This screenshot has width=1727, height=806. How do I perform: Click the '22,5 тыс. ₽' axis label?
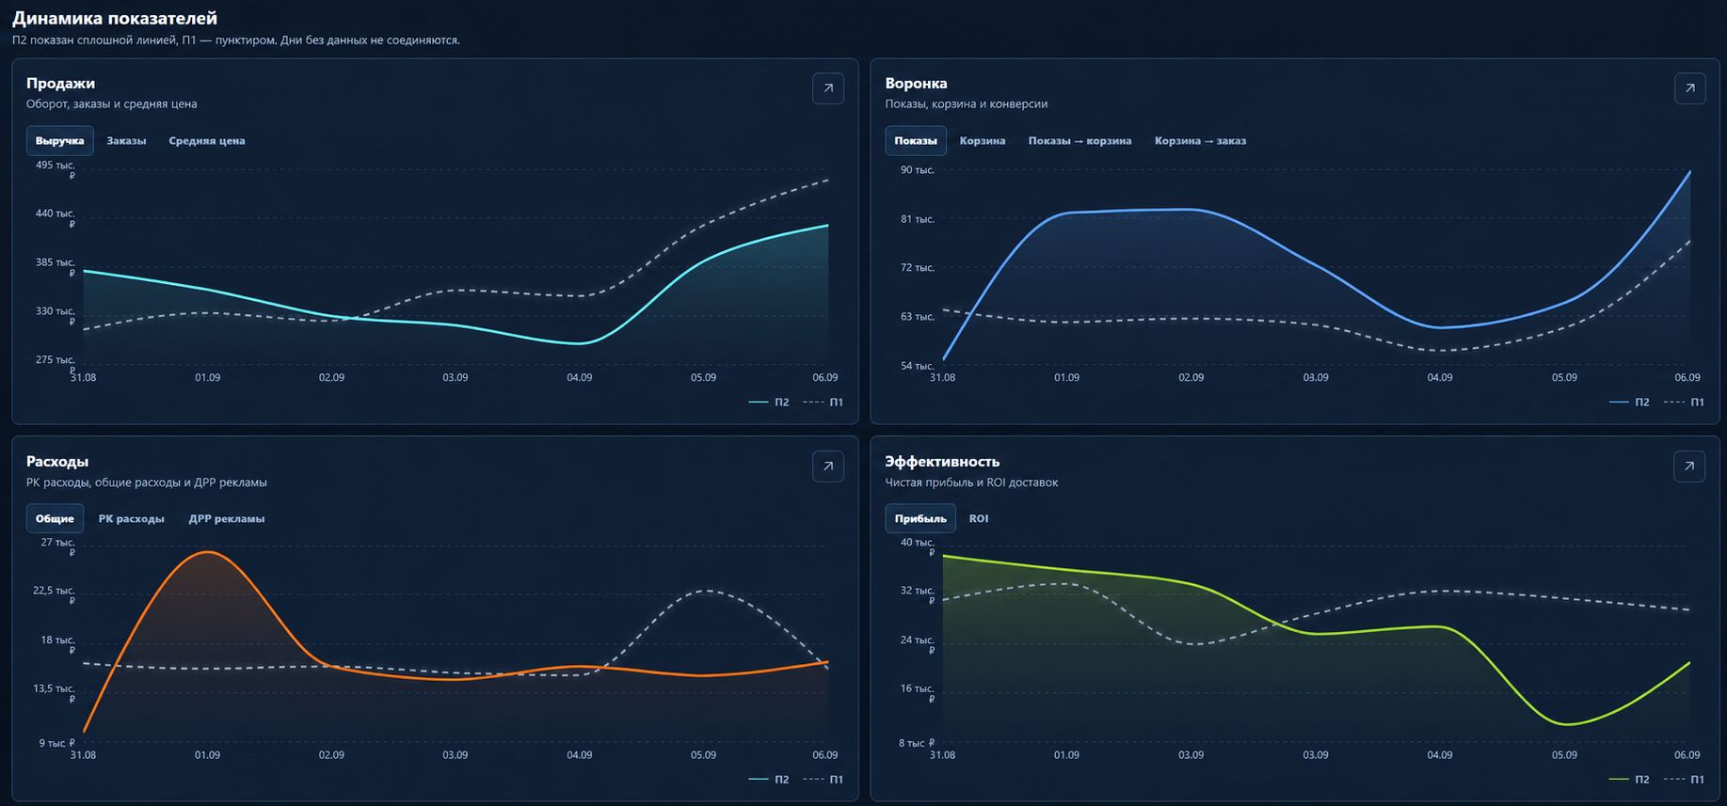point(54,596)
